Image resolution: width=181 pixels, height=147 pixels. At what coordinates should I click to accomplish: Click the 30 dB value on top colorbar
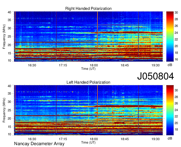click(x=176, y=13)
